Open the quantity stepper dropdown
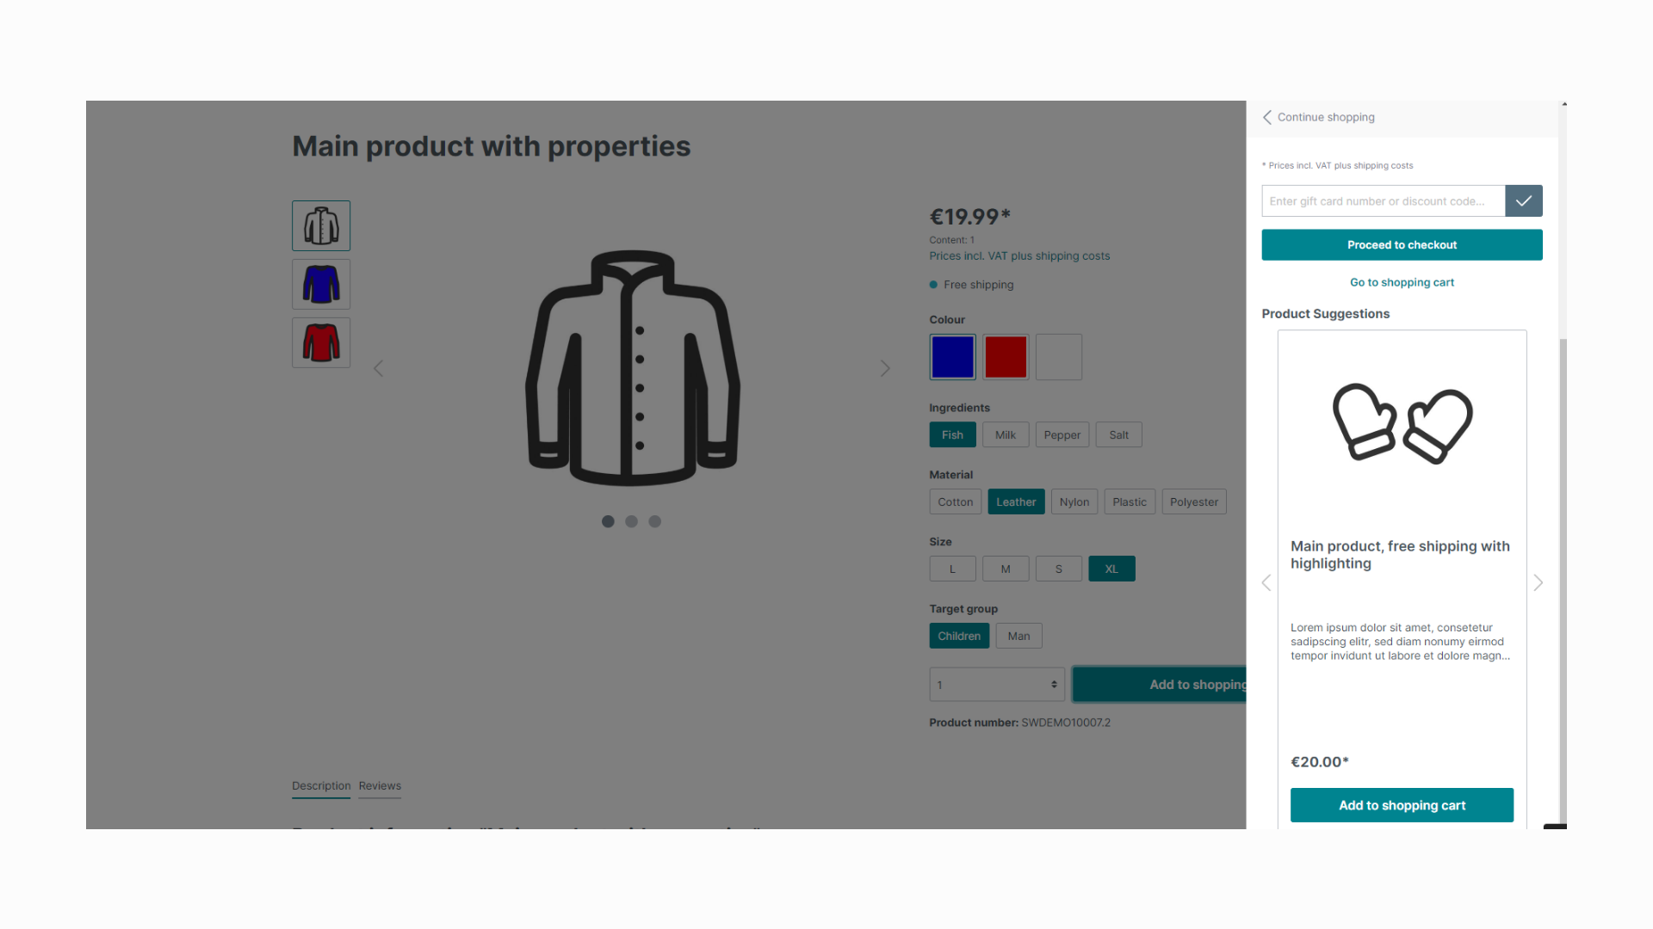Screen dimensions: 1653x929 point(995,684)
